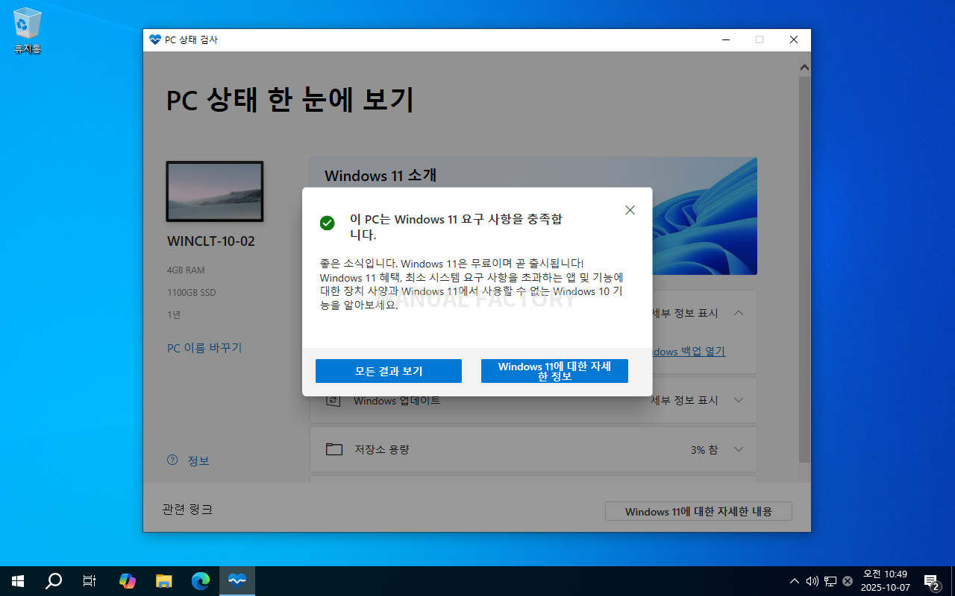Screen dimensions: 955x596
Task: Expand the Windows 업데이트 section chevron
Action: (739, 400)
